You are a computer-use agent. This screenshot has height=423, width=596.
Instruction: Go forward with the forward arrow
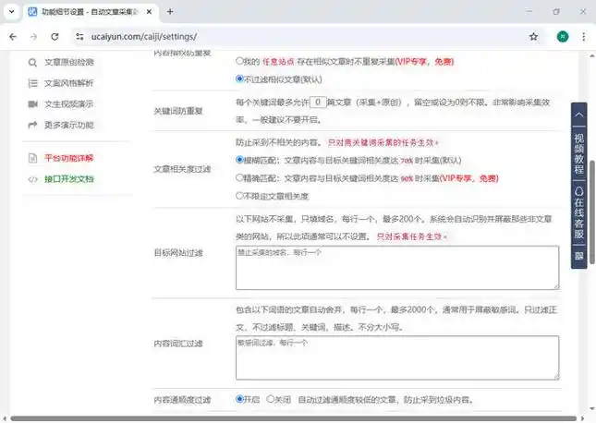(34, 37)
